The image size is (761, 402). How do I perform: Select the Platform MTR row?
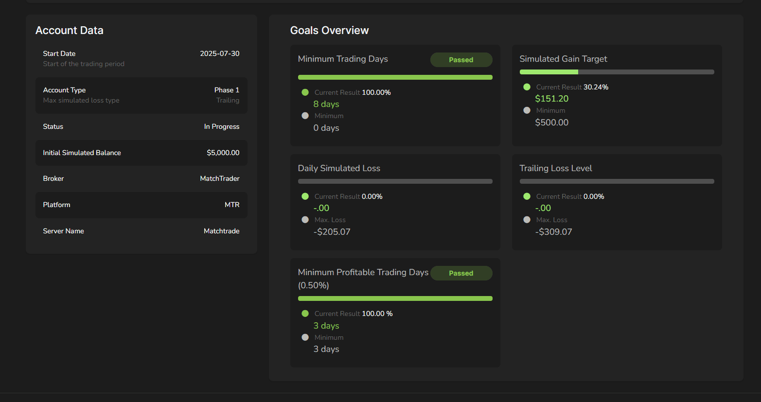click(x=141, y=205)
